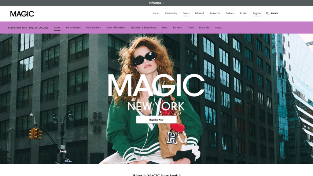Click MAGIC New York - Feb. 18 - 20, 2025
313x176 pixels.
(x=28, y=28)
